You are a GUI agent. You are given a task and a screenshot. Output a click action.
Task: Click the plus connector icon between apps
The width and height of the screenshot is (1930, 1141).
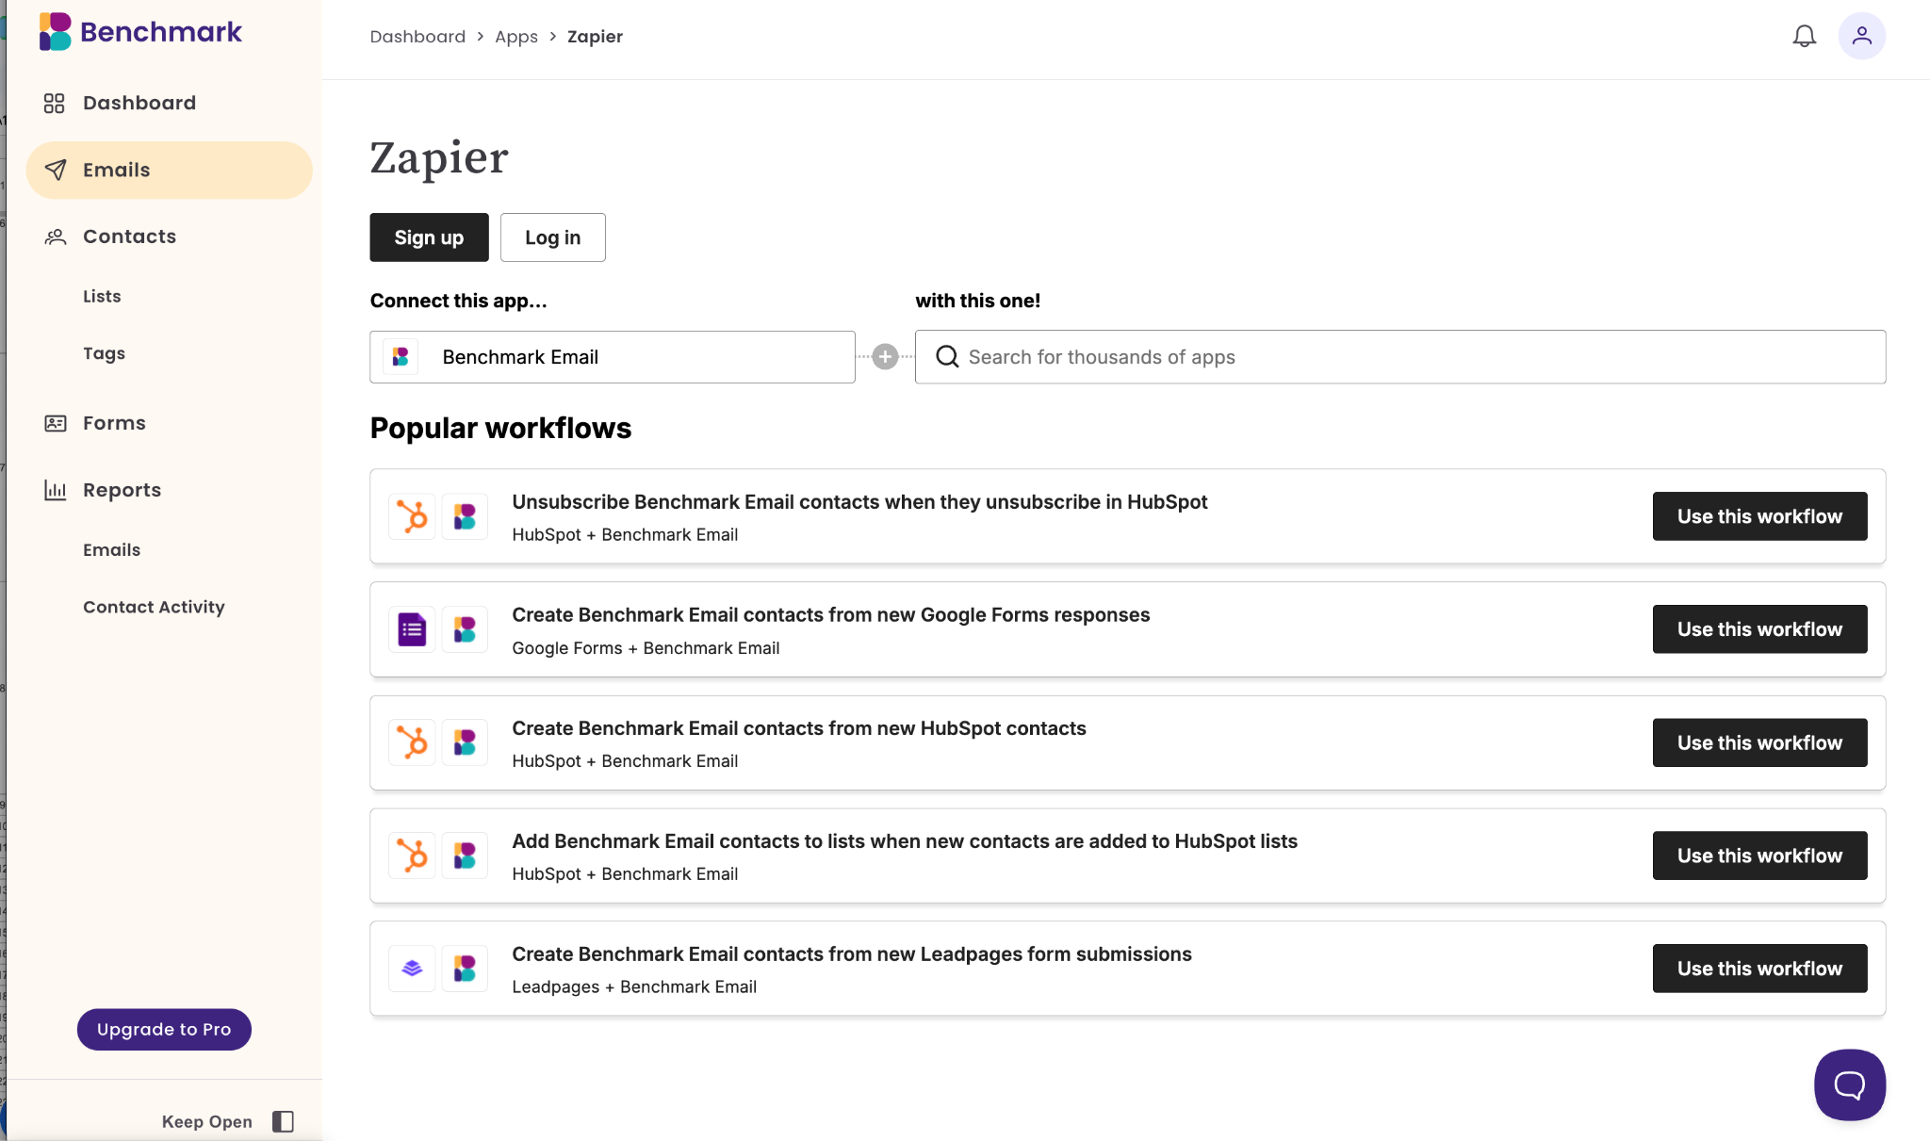click(x=885, y=357)
